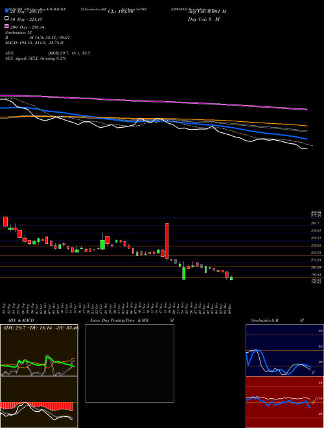
Task: Open the blue Stochastics chart thumbnail
Action: coord(284,350)
